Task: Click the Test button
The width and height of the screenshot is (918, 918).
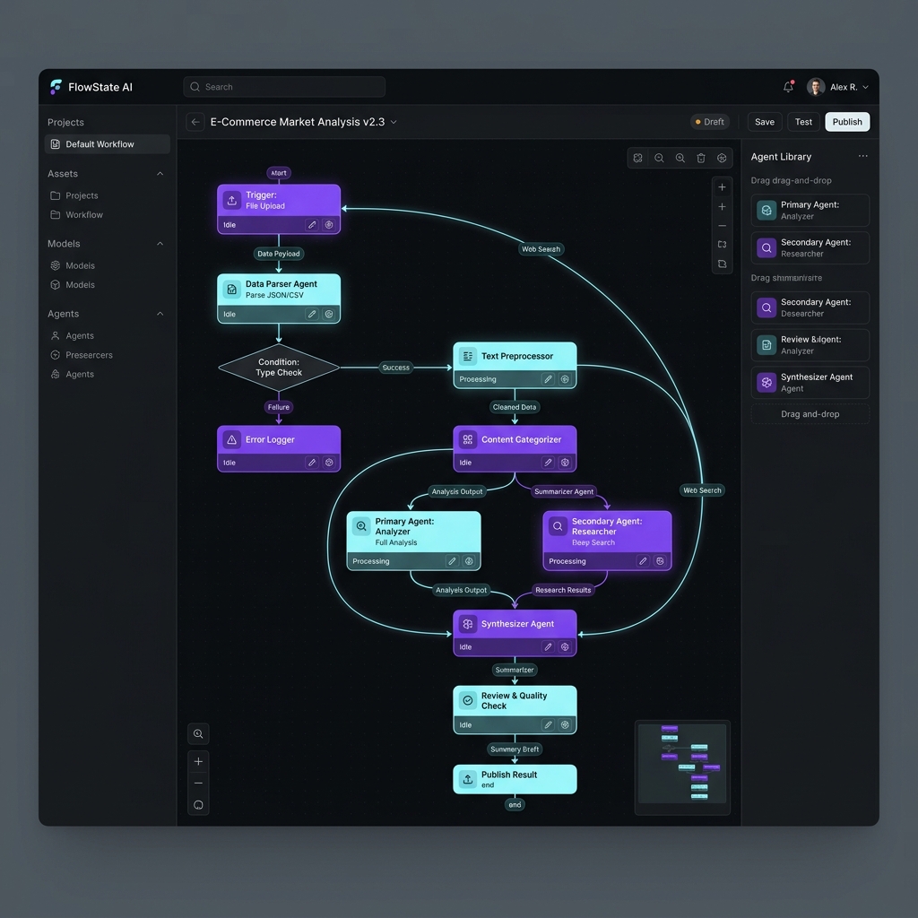Action: click(x=803, y=122)
